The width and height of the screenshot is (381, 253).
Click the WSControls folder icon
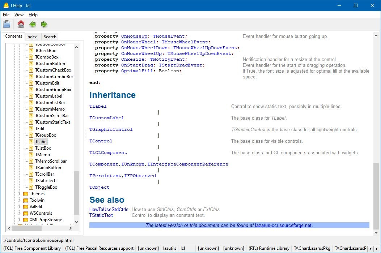point(26,213)
